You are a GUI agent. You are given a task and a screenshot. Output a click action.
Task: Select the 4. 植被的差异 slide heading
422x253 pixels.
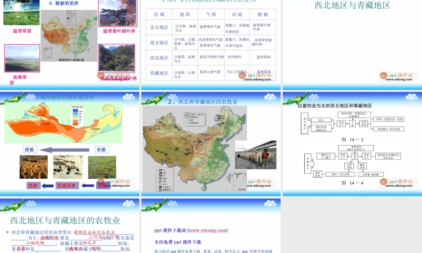click(x=64, y=3)
